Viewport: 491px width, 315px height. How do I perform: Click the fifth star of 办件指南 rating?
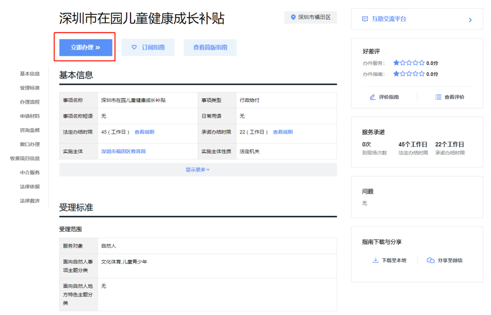421,74
